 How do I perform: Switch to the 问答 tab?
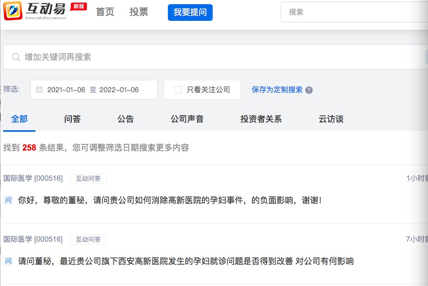pyautogui.click(x=72, y=119)
